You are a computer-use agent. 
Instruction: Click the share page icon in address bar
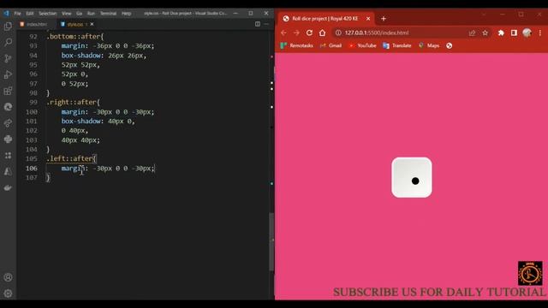(472, 33)
